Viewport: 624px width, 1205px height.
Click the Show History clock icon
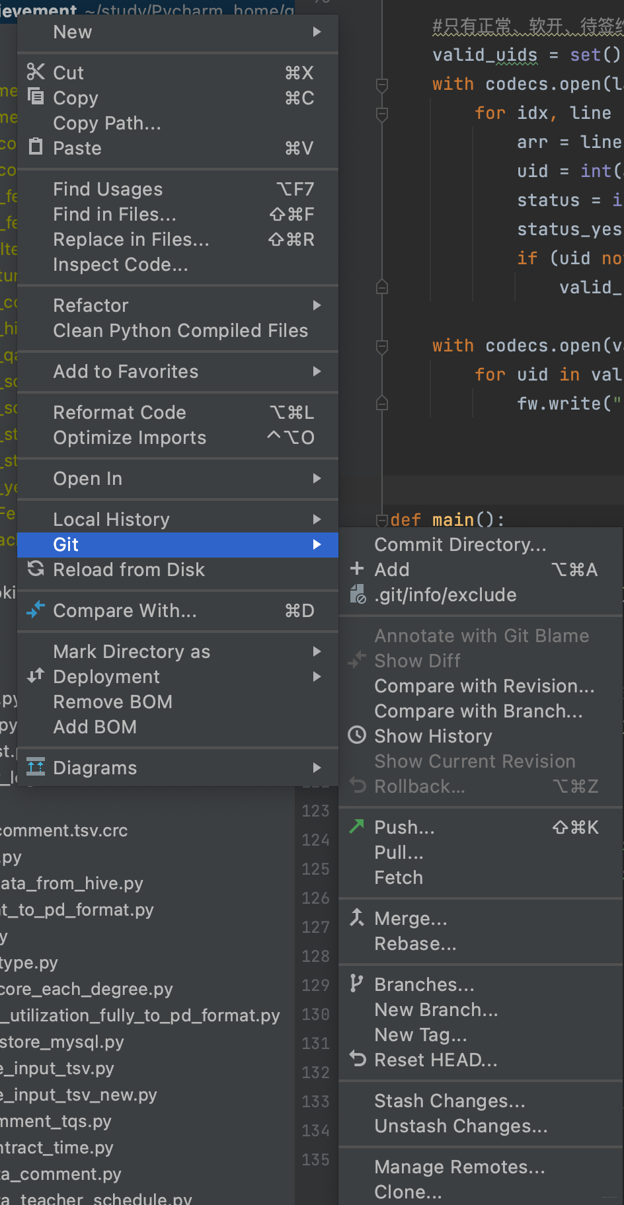point(357,735)
